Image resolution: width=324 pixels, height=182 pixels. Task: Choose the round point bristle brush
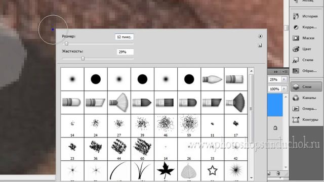pos(212,79)
